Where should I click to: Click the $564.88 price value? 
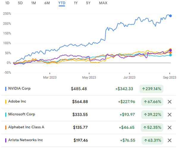(80, 102)
